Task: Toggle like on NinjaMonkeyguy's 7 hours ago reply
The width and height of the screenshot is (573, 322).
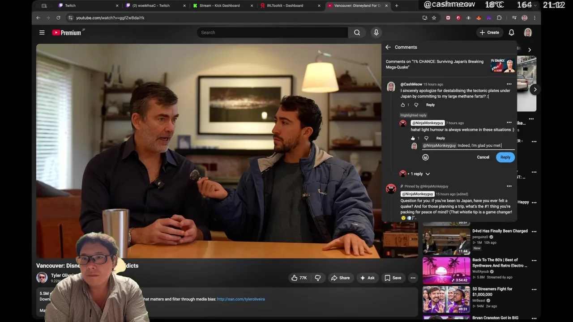Action: tap(413, 138)
